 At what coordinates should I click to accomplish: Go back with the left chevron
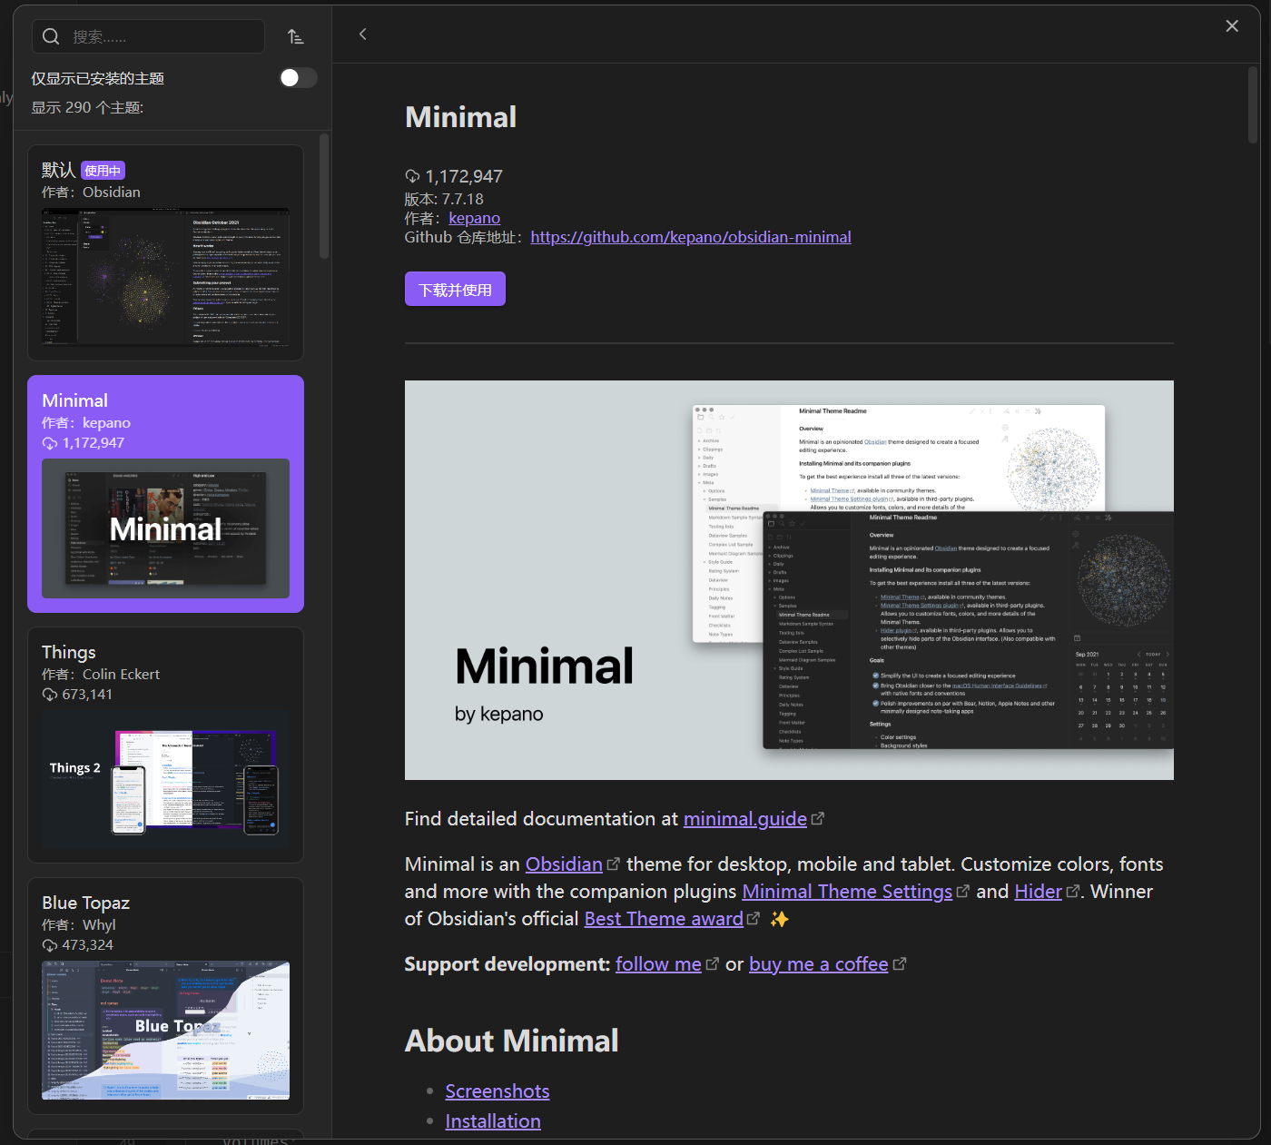[363, 35]
